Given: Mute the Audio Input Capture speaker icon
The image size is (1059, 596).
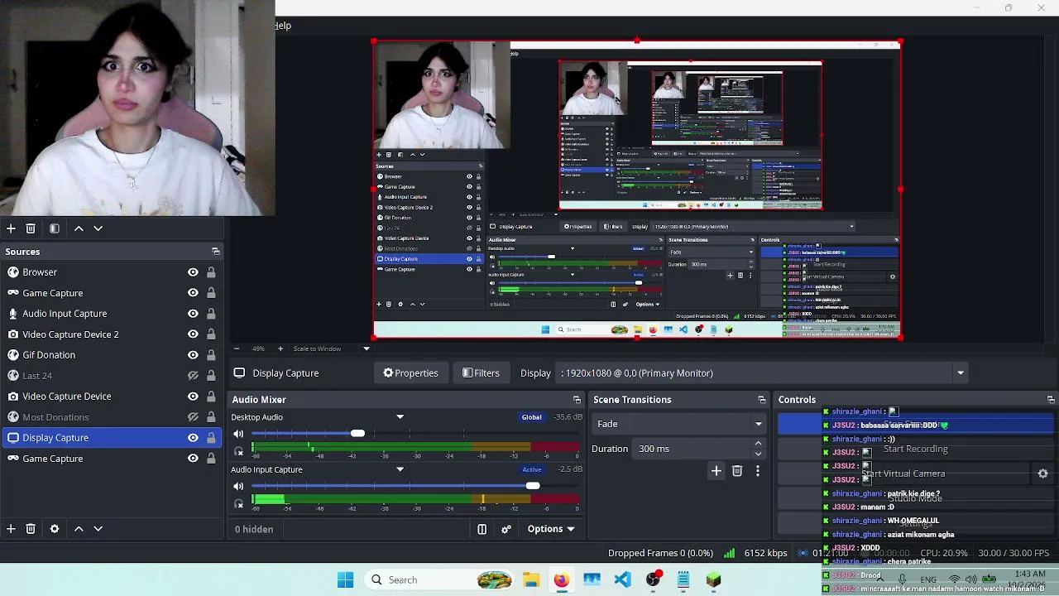Looking at the screenshot, I should [x=238, y=486].
